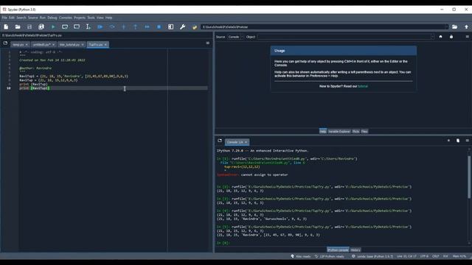
Task: Expand working directory path dropdown
Action: pos(446,26)
